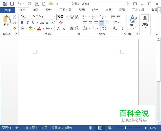Click the Sort A-Z icon

115,28
